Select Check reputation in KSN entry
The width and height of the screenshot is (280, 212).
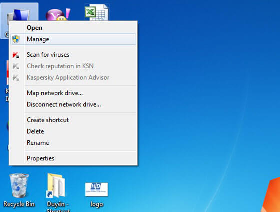(x=73, y=66)
